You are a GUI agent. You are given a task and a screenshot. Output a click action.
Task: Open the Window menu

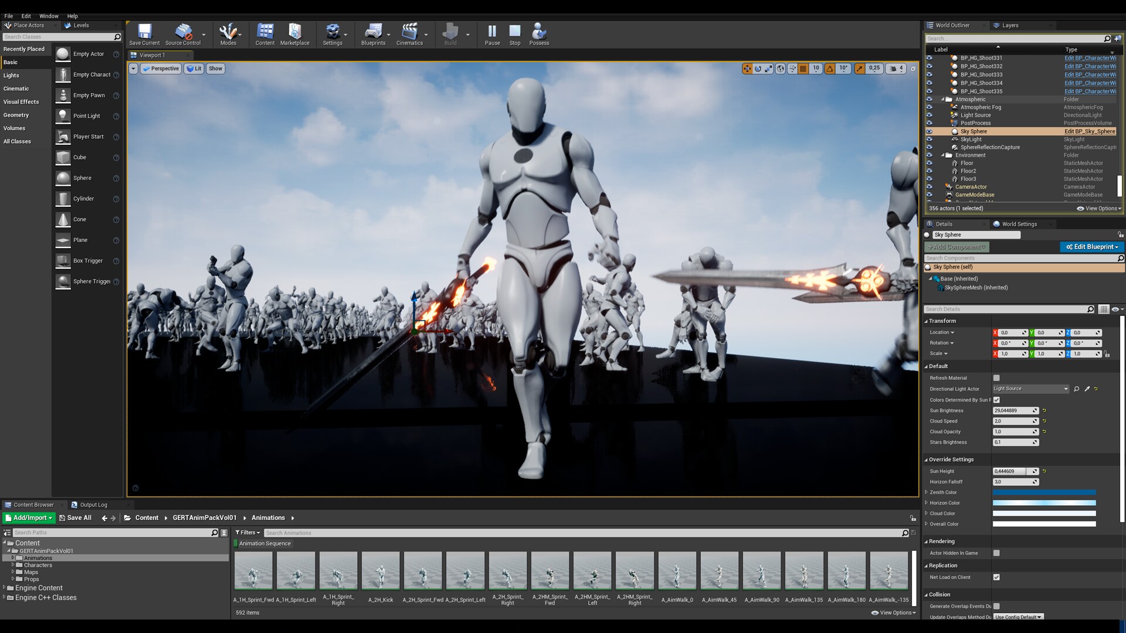tap(49, 16)
